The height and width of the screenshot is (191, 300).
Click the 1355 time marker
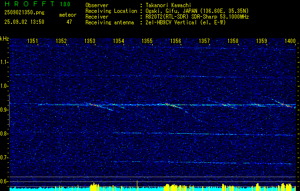[x=147, y=41]
